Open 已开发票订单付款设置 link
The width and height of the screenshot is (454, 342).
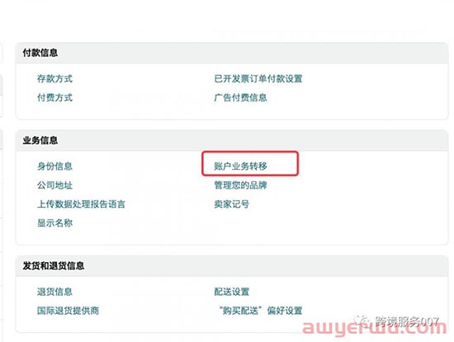point(258,78)
